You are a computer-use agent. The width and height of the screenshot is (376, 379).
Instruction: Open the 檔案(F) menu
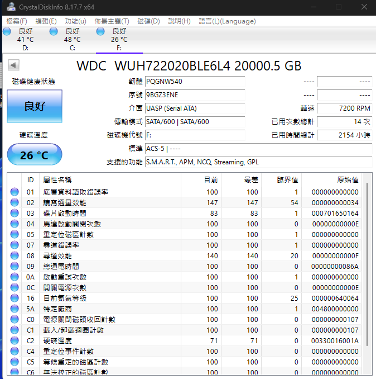tap(17, 21)
